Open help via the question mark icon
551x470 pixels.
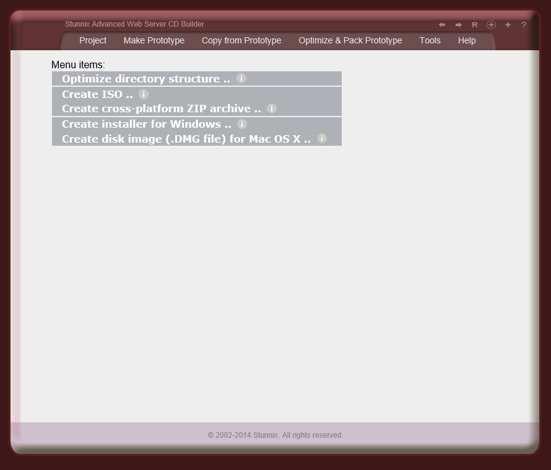(523, 25)
